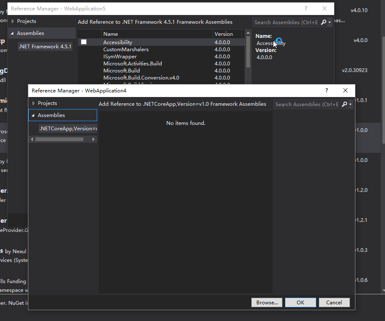
Task: Expand Projects node in WebApplication5 dialog
Action: (x=12, y=21)
